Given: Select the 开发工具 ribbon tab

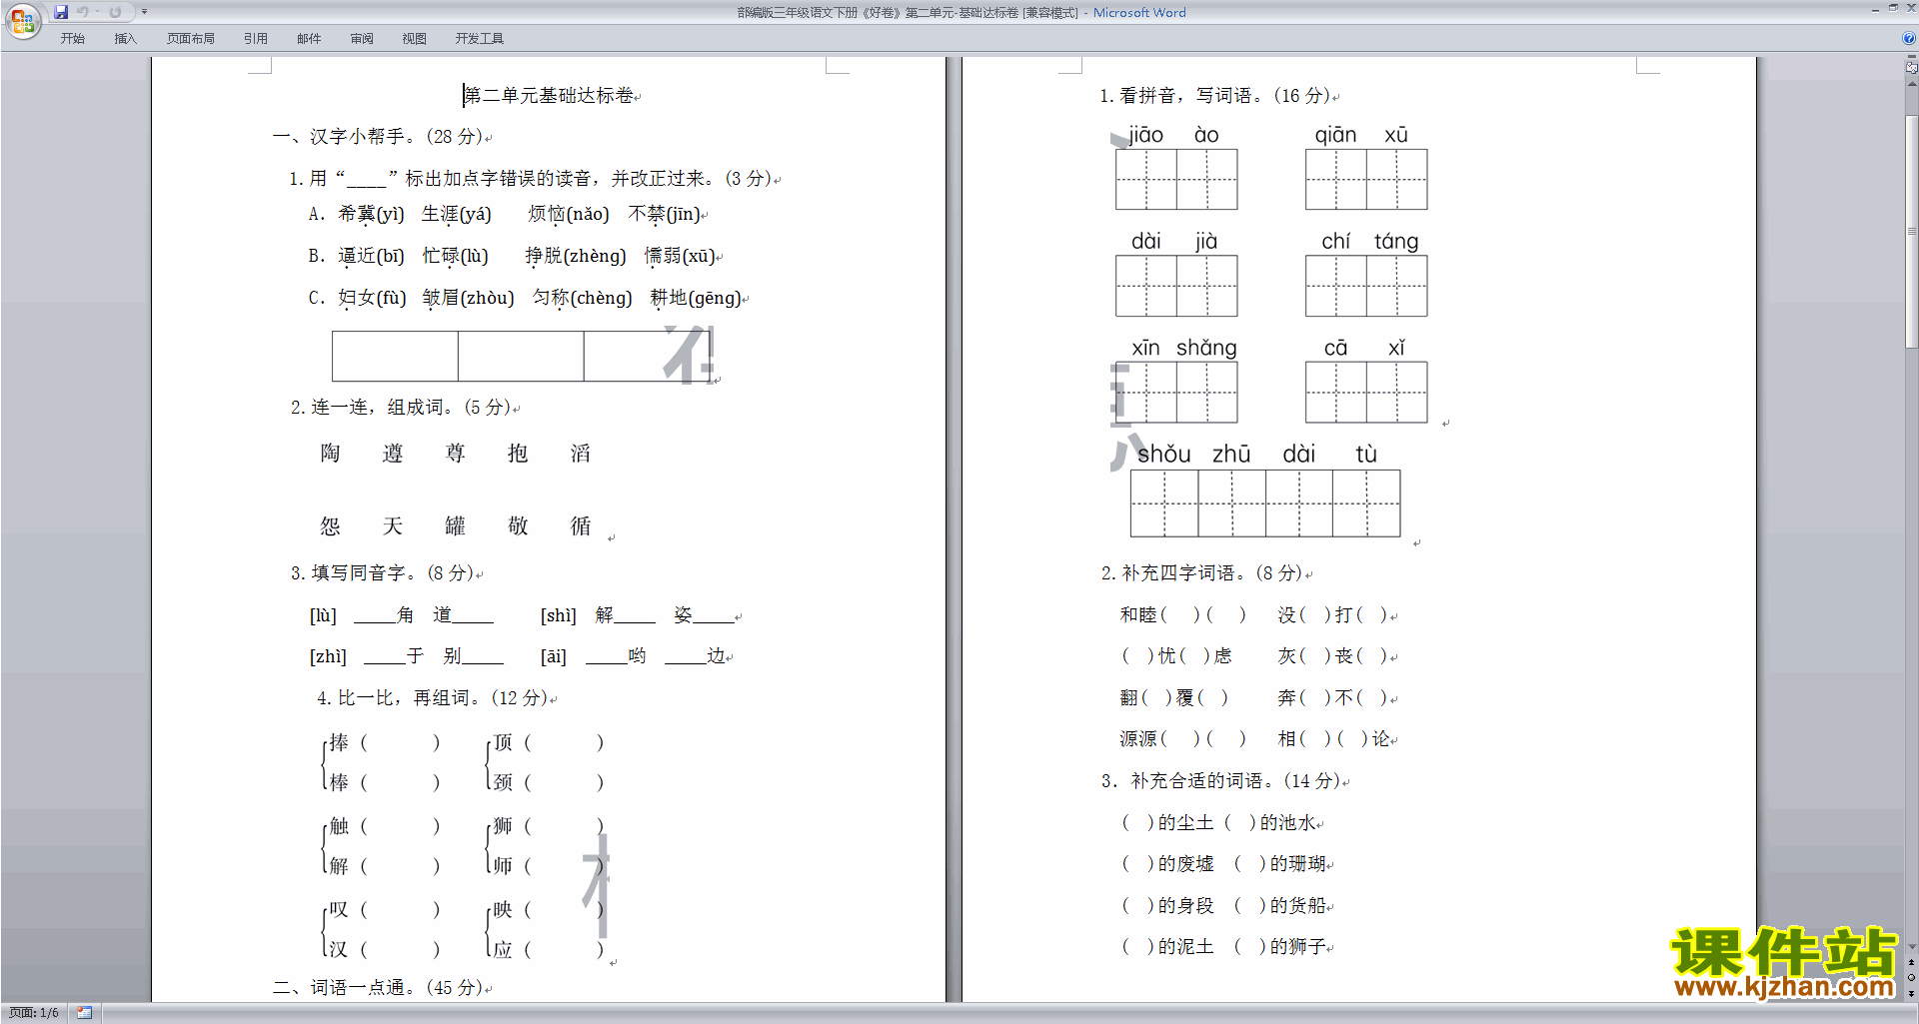Looking at the screenshot, I should click(x=480, y=39).
